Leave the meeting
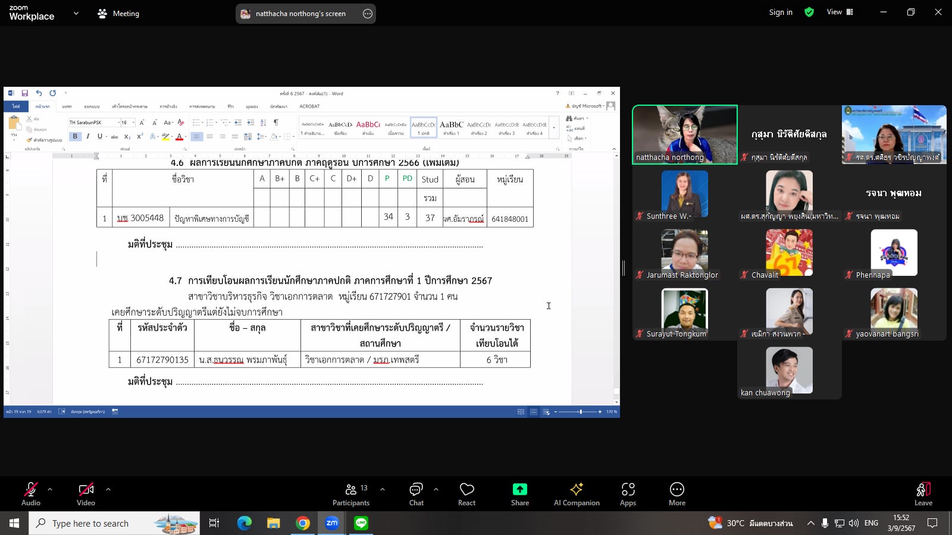This screenshot has height=535, width=952. (x=923, y=493)
